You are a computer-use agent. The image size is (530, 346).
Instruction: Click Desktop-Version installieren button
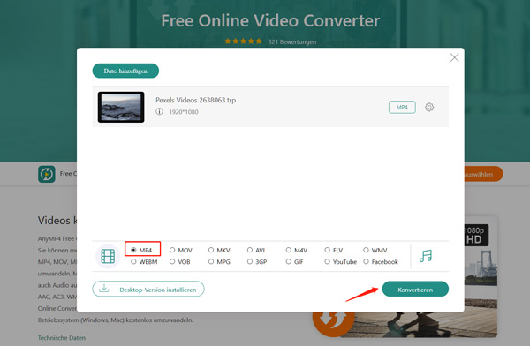point(148,290)
